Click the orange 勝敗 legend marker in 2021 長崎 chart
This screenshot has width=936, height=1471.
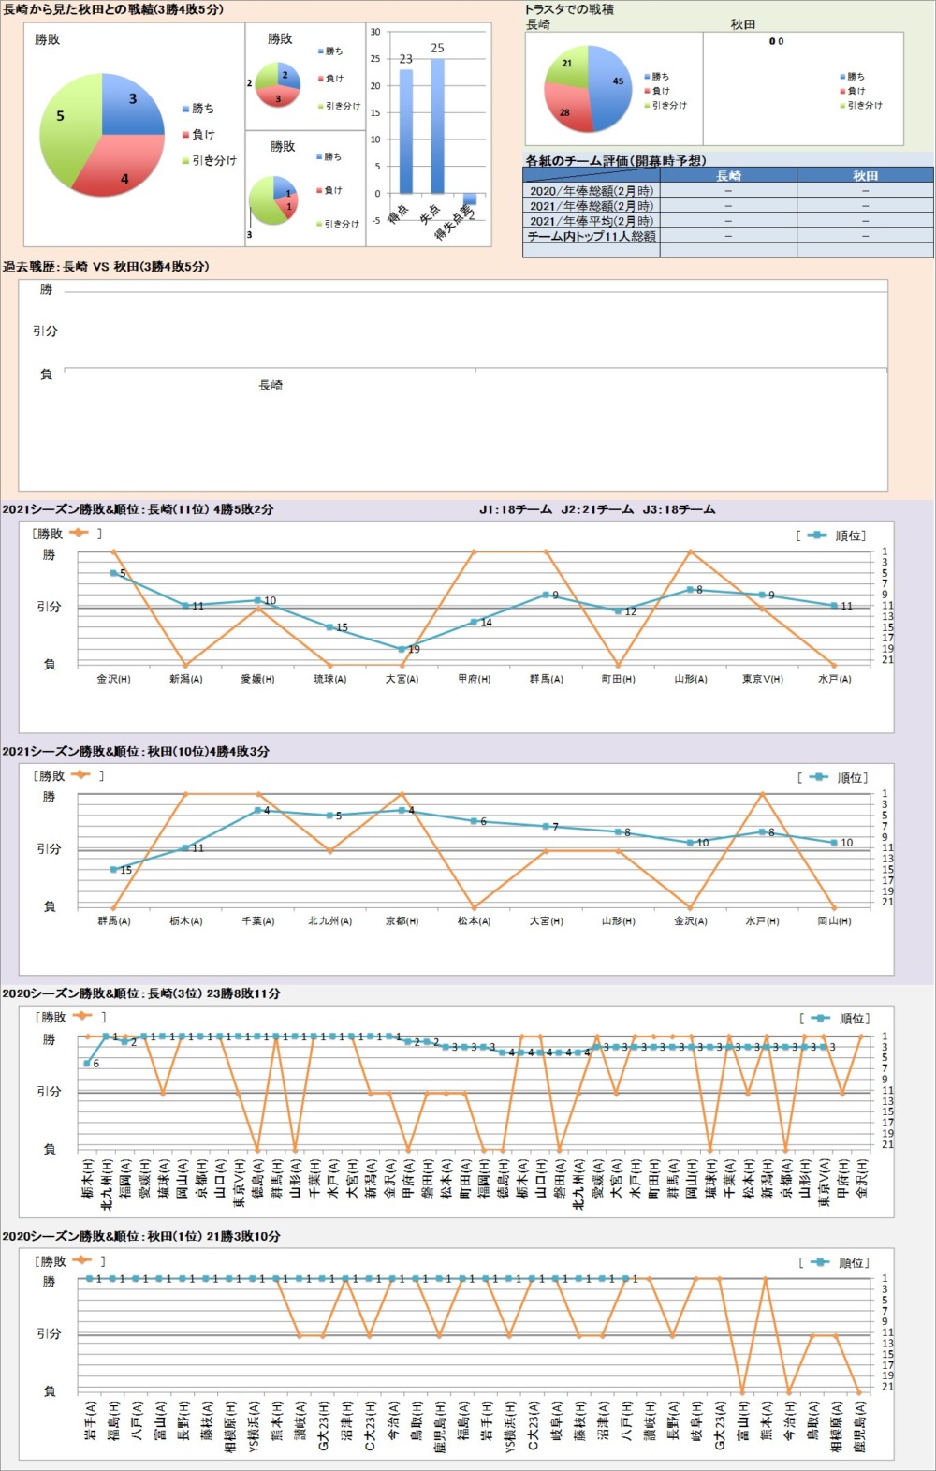pyautogui.click(x=78, y=533)
